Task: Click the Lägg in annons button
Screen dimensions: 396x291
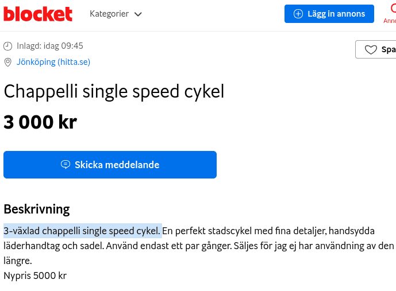Action: pyautogui.click(x=329, y=14)
